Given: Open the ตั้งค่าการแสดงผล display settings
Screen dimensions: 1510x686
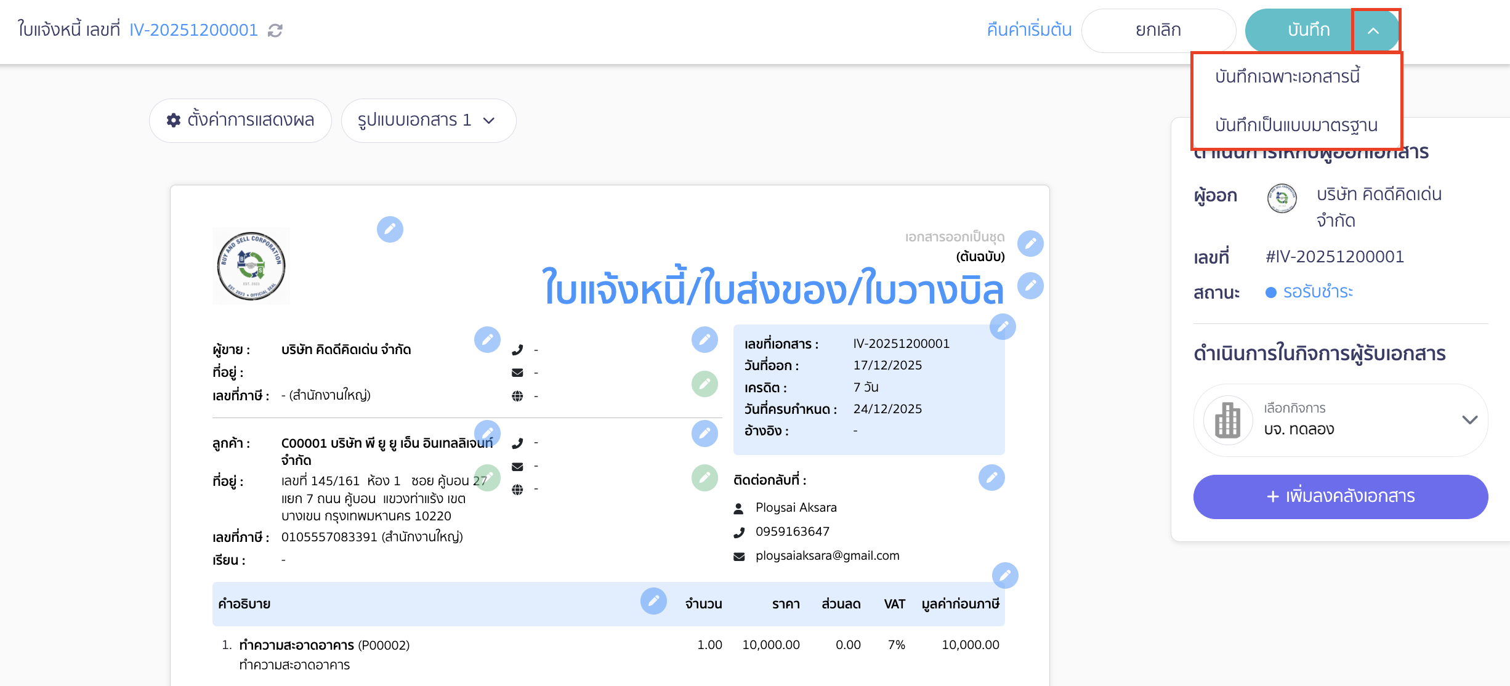Looking at the screenshot, I should (240, 121).
